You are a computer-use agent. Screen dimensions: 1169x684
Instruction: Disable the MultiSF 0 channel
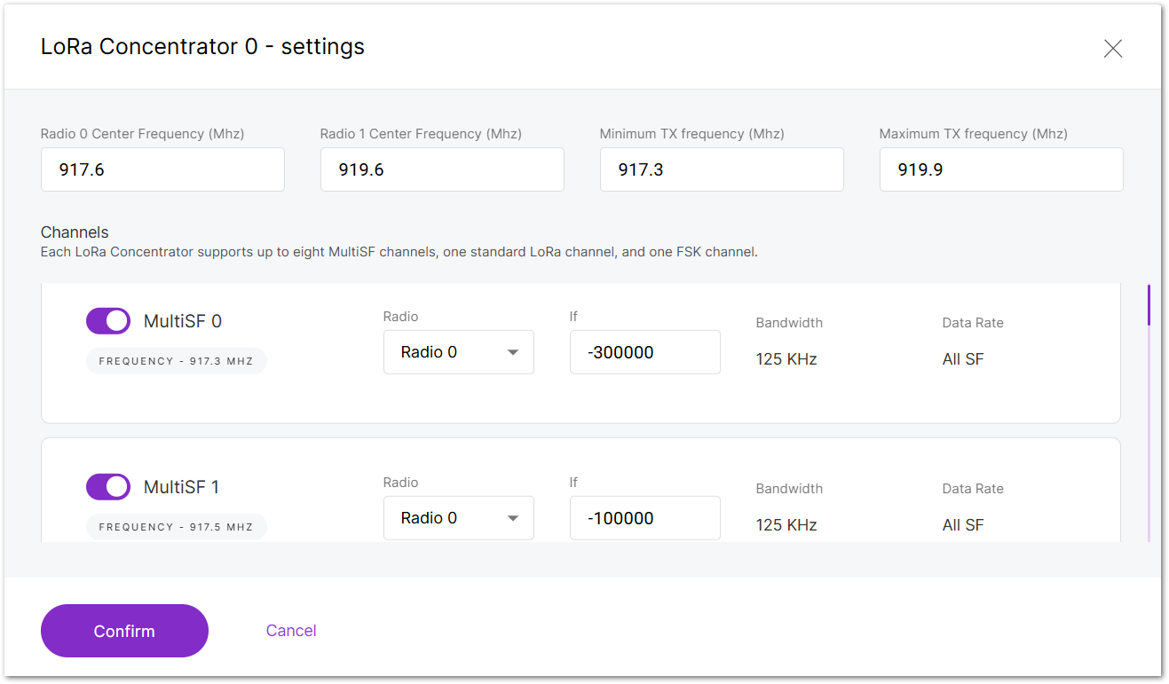107,320
